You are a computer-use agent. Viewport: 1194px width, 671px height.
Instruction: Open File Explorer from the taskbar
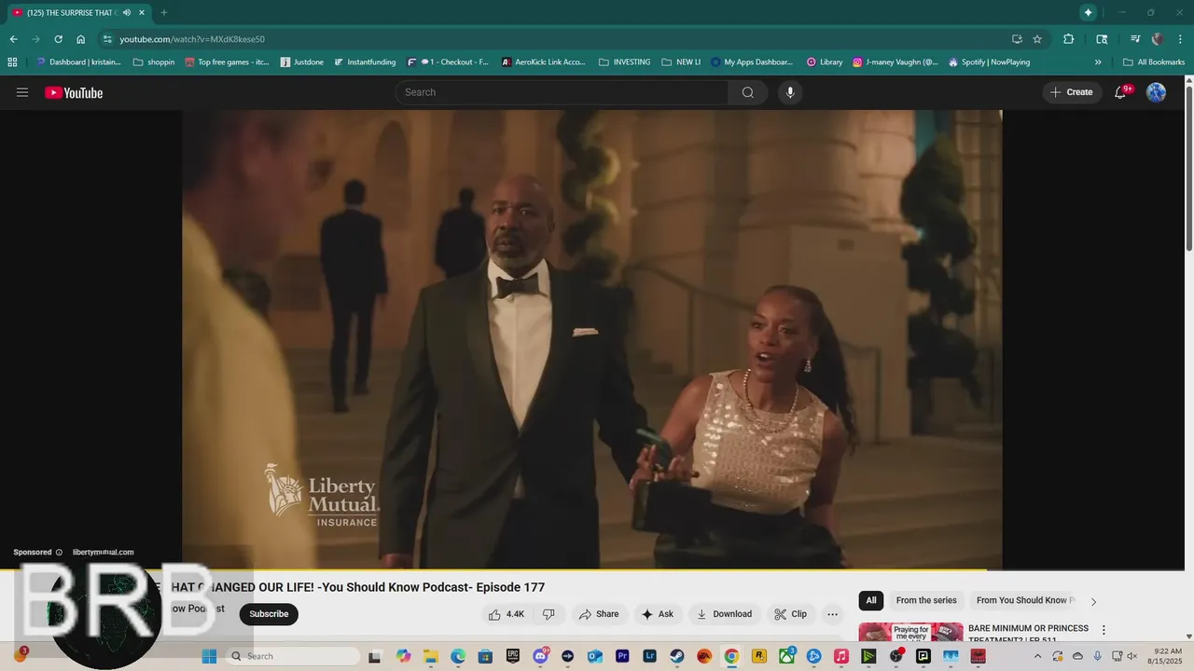[x=431, y=656]
